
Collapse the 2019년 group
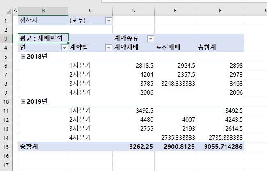23,101
